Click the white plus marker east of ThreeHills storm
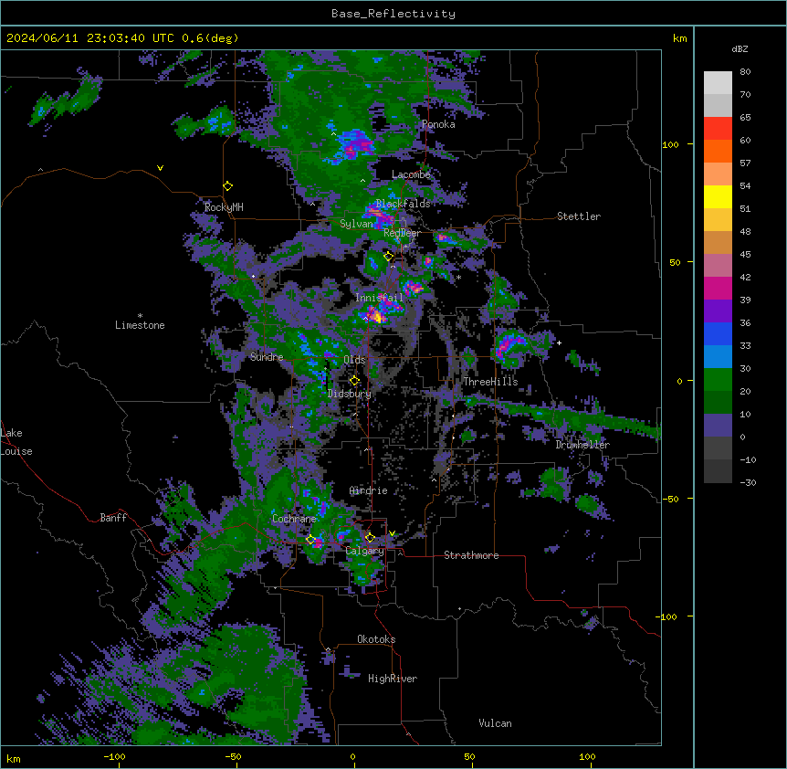This screenshot has height=769, width=787. tap(559, 342)
